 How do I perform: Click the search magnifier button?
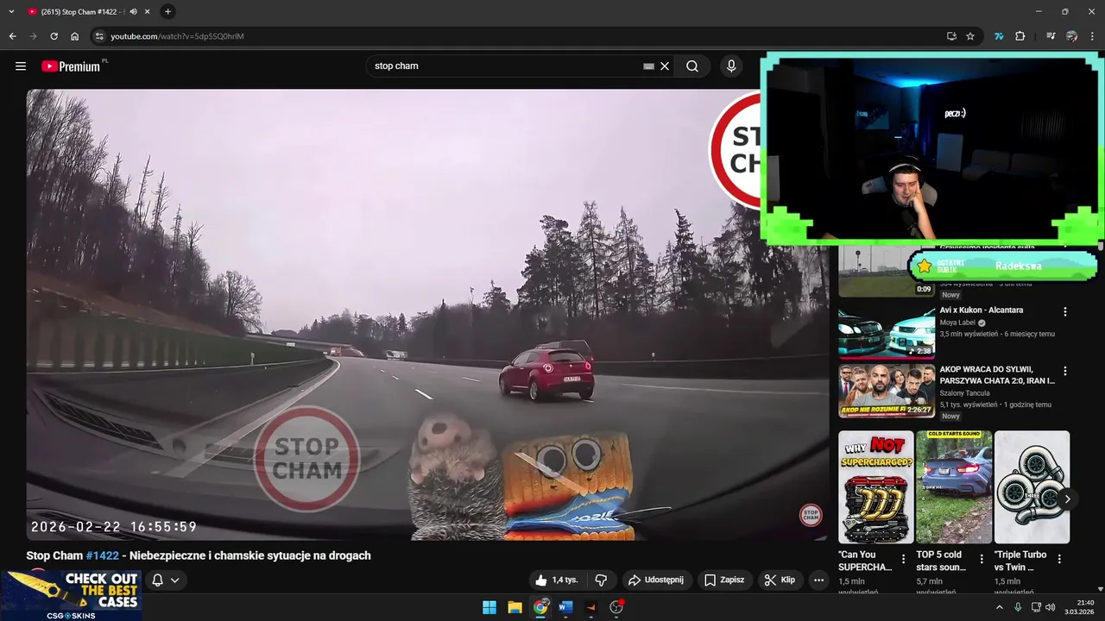click(x=692, y=66)
